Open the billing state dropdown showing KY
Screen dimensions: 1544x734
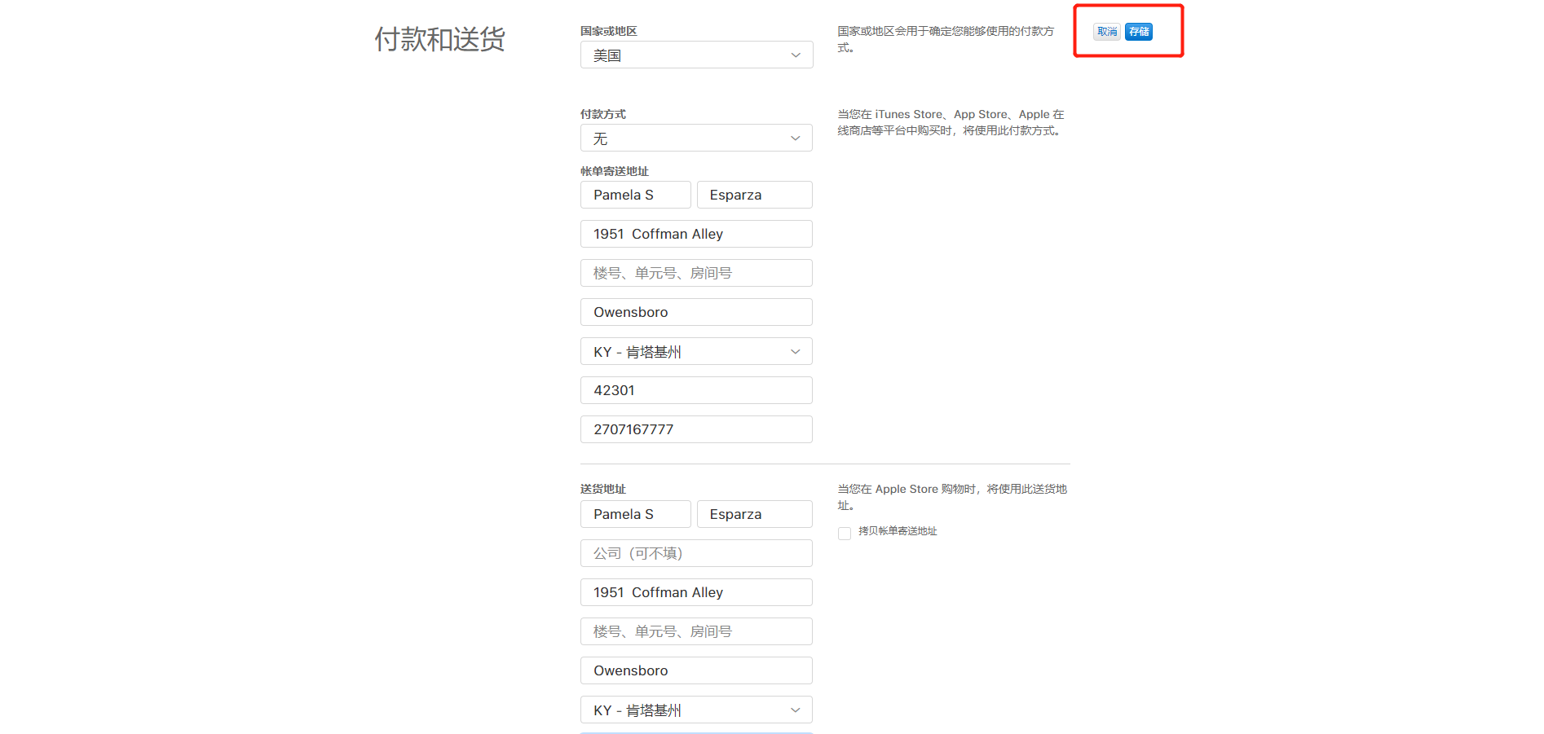[696, 352]
